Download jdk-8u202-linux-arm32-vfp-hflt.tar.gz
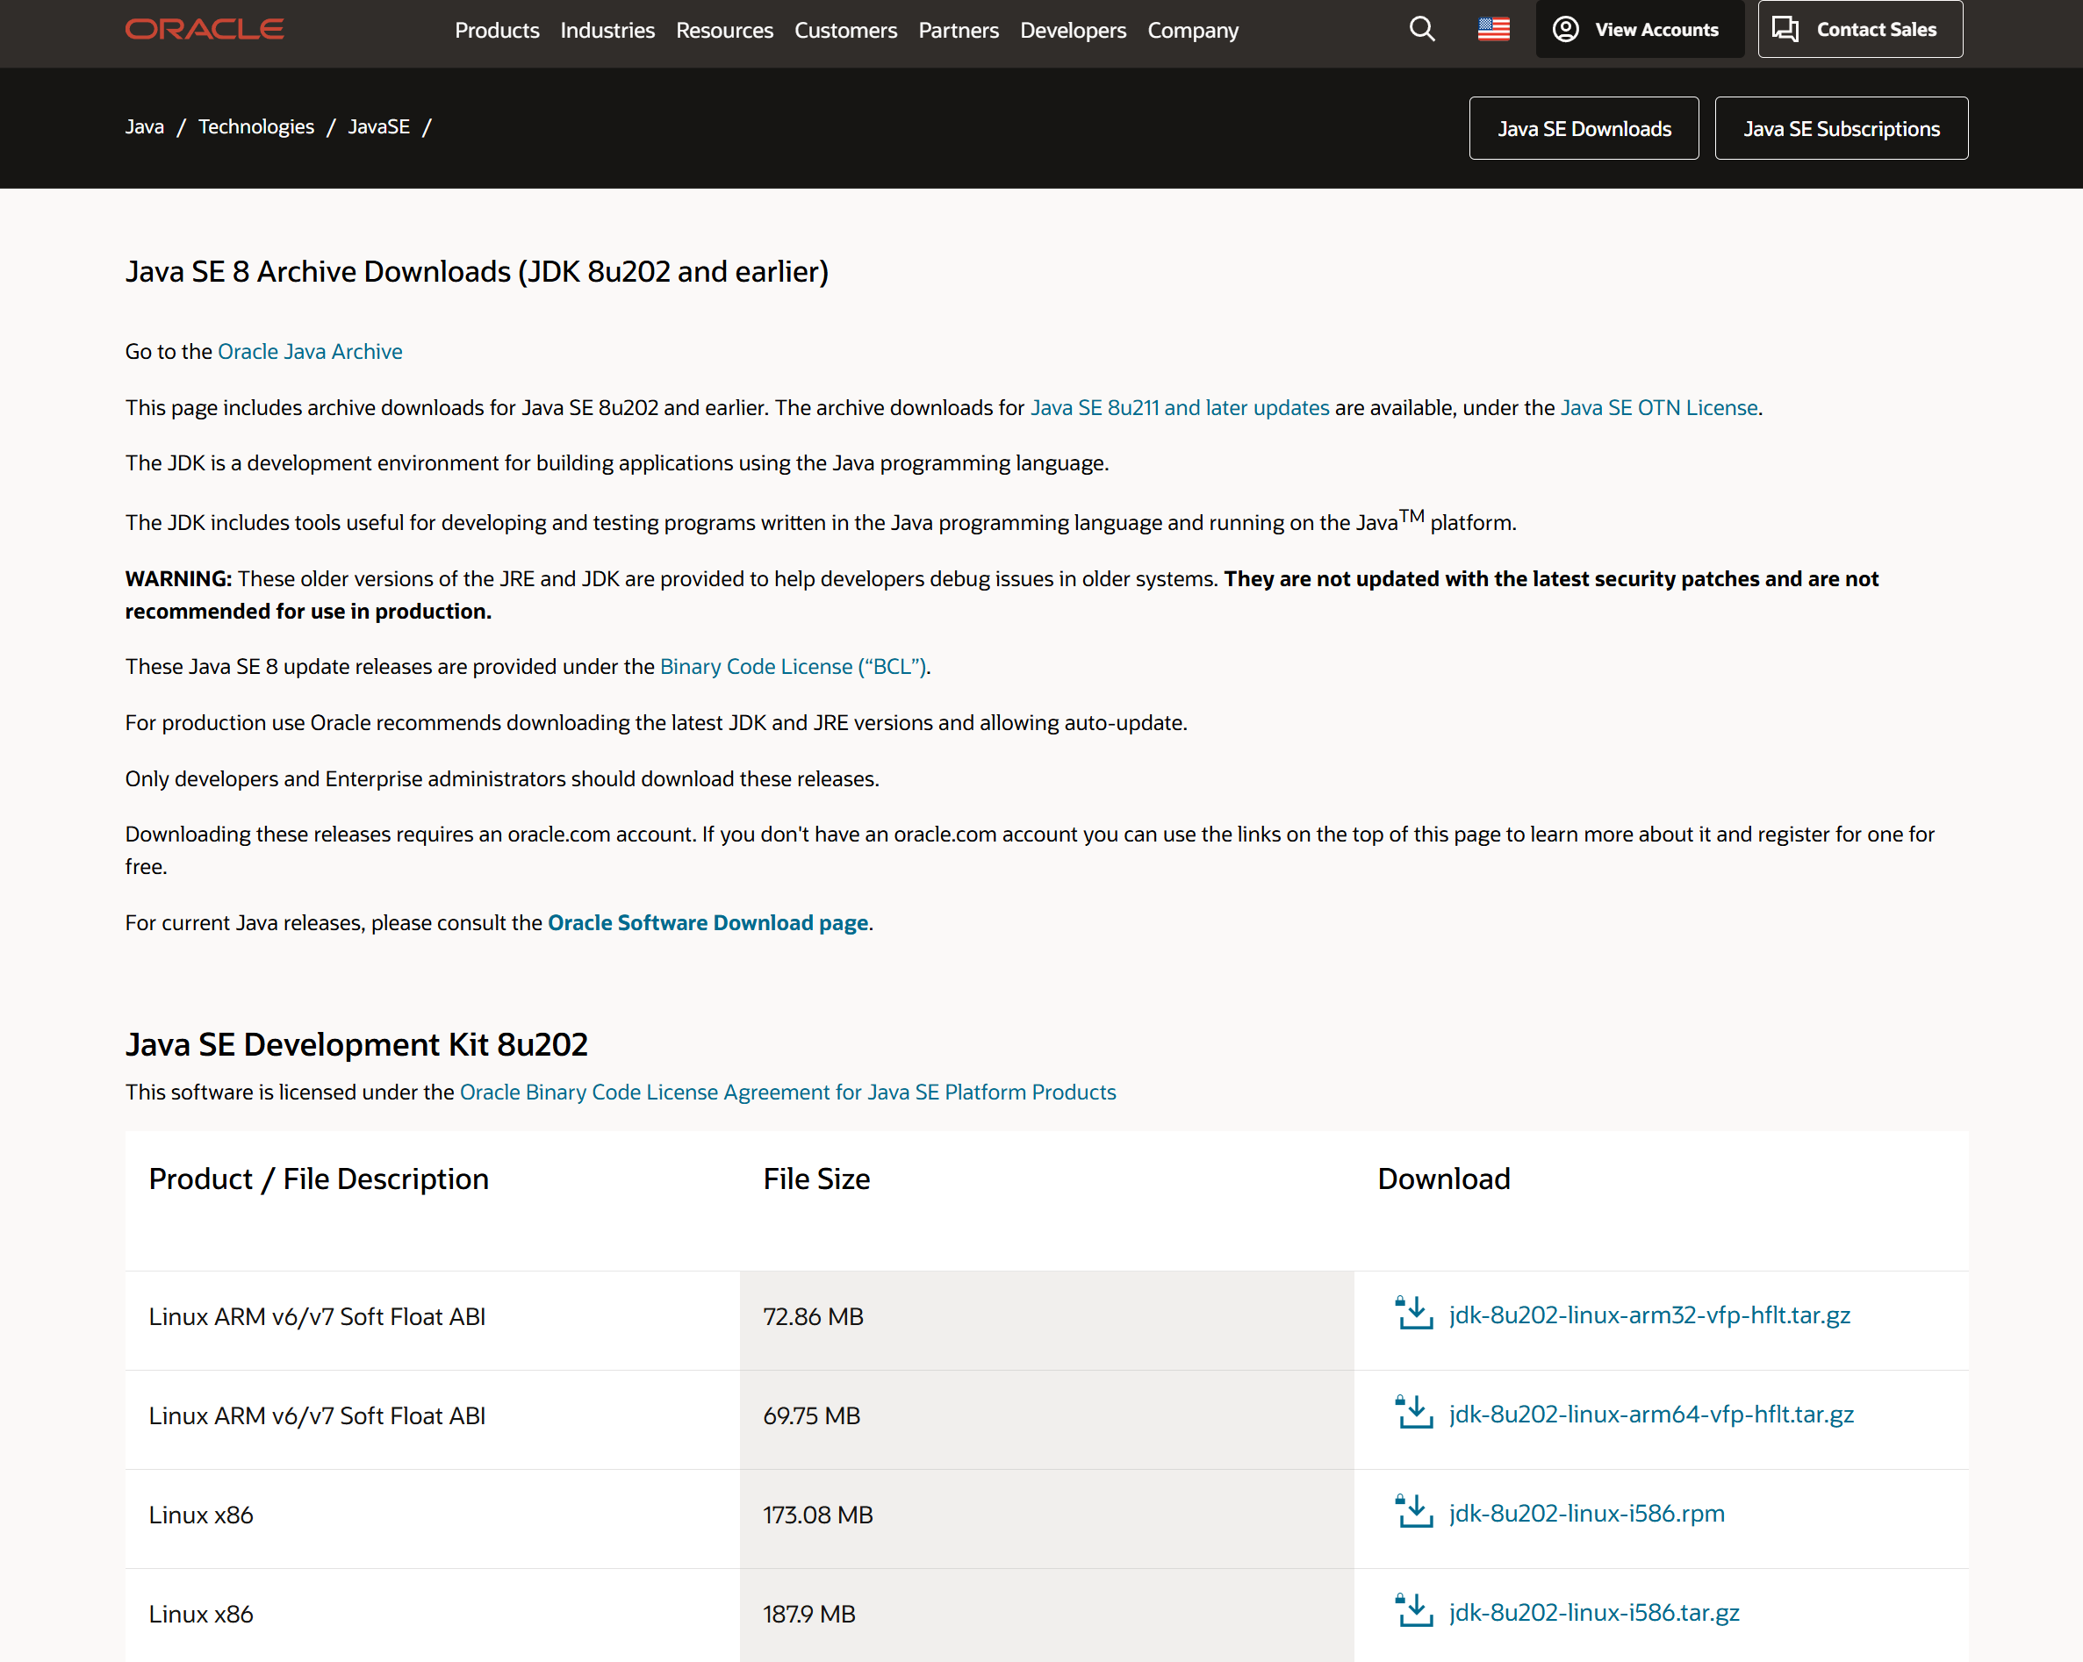This screenshot has width=2083, height=1662. tap(1649, 1315)
